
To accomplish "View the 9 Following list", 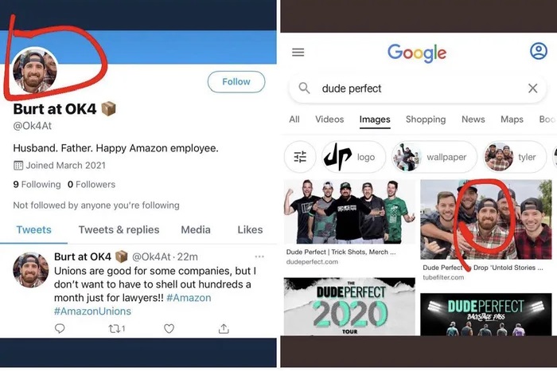I will pyautogui.click(x=37, y=184).
